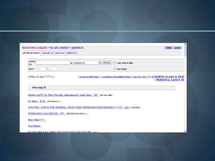Open the for sale / wanted breadcrumb
Image resolution: width=215 pixels, height=161 pixels.
click(x=59, y=47)
